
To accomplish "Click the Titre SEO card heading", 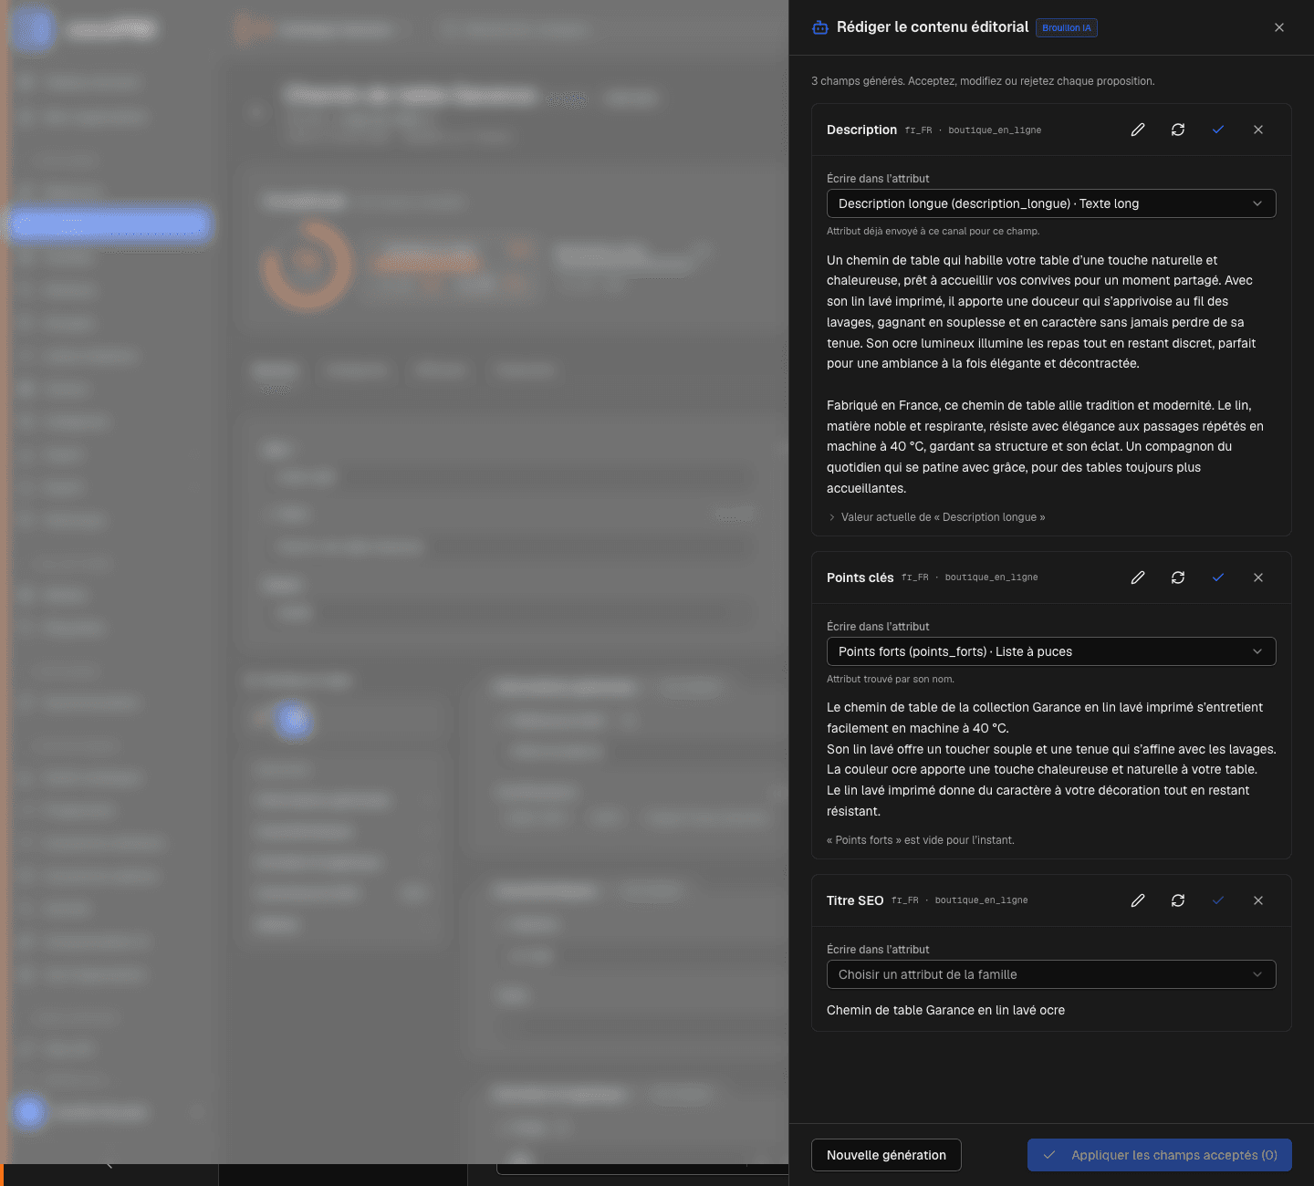I will click(x=855, y=900).
